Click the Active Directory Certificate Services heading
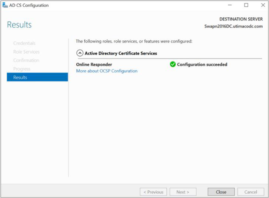 tap(121, 53)
